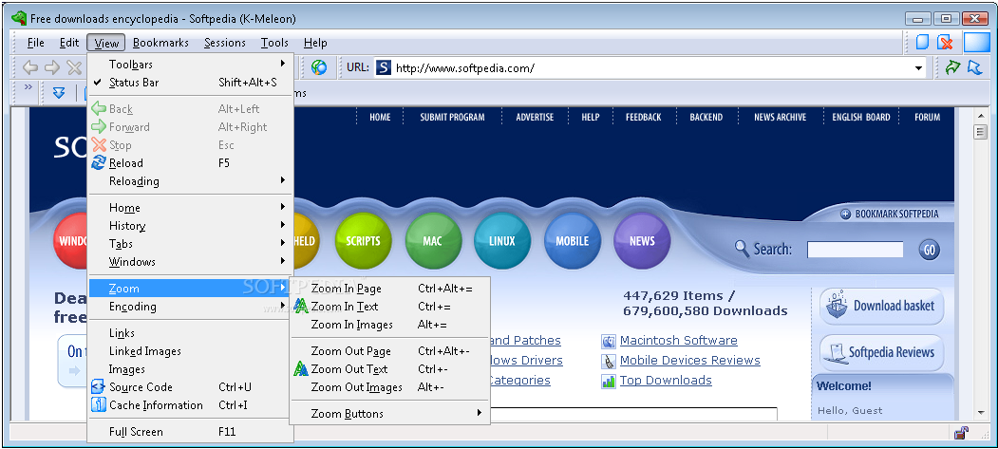998x449 pixels.
Task: Click the Zoom In Text entry
Action: (x=389, y=307)
